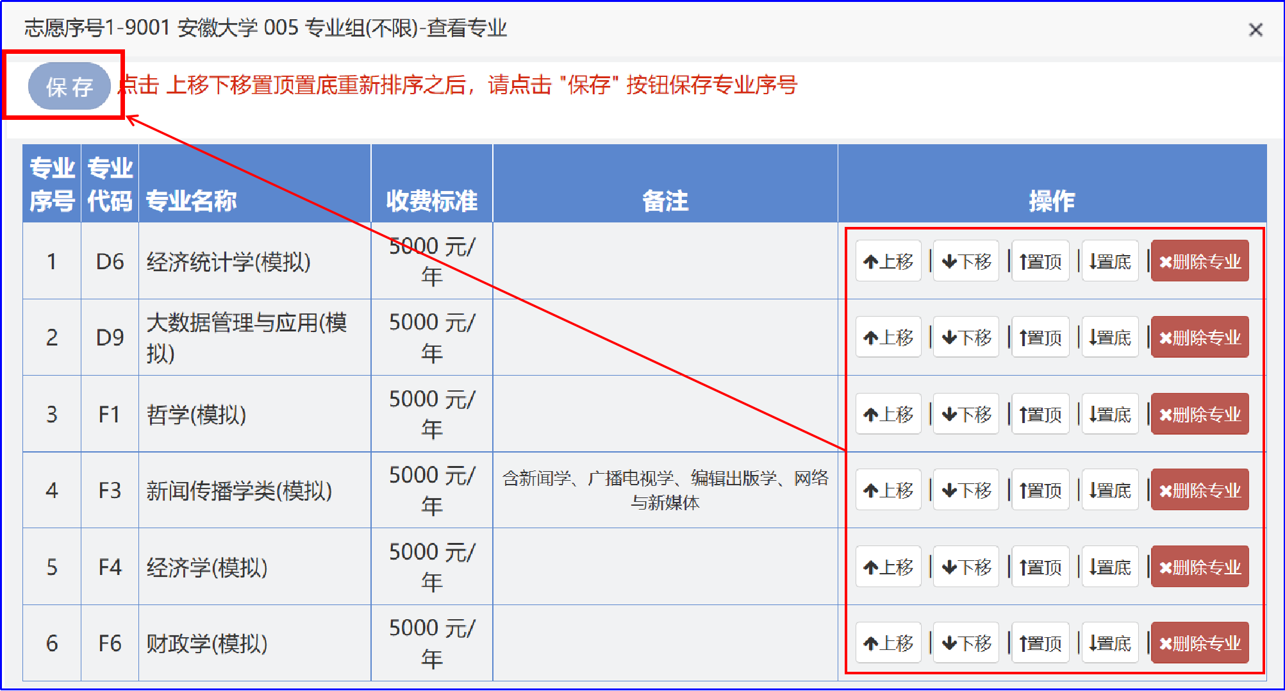
Task: Select the 新闻传播学类 remark text cell
Action: [665, 490]
